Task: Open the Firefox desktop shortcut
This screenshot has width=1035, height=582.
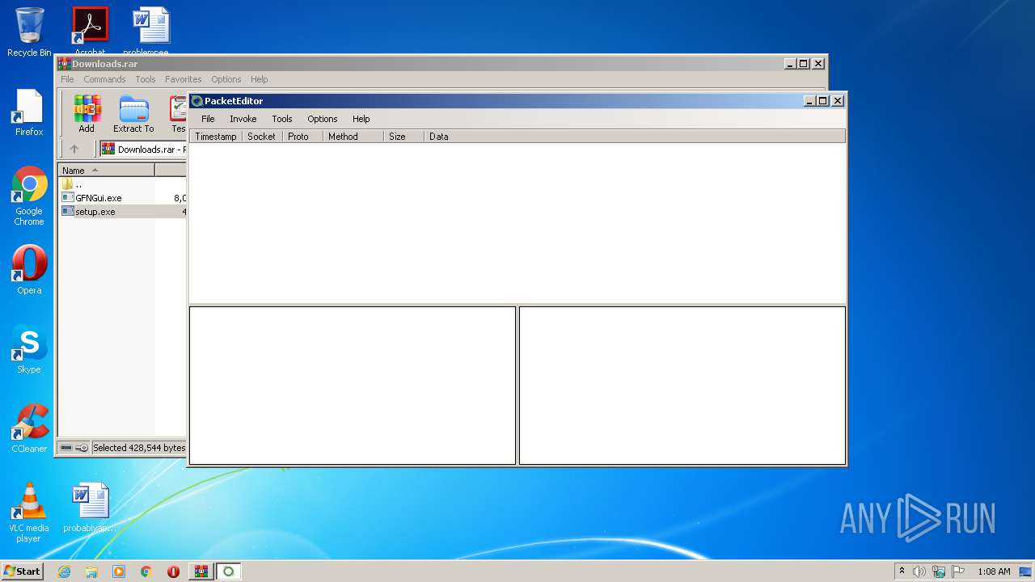Action: pyautogui.click(x=29, y=113)
